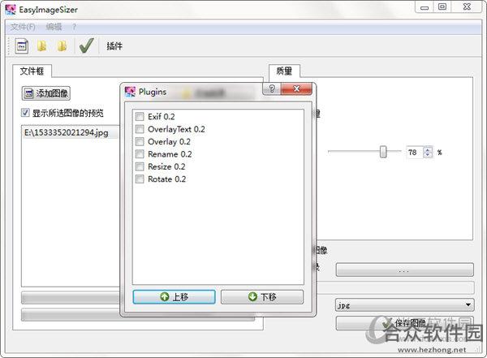This screenshot has height=358, width=487.
Task: Open the ? help menu
Action: click(x=74, y=27)
